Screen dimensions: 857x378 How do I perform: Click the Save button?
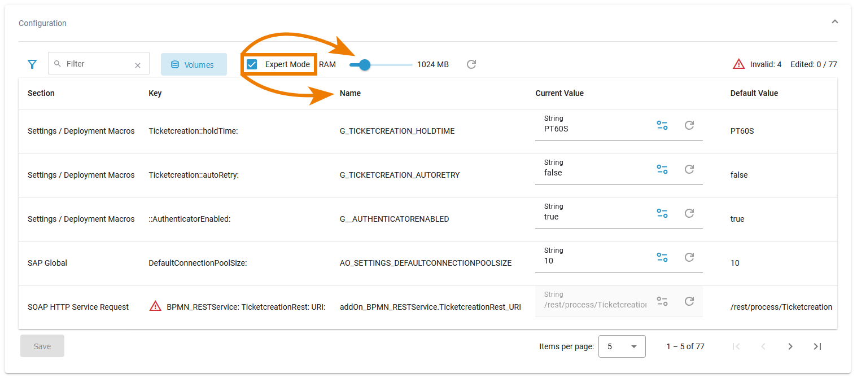click(42, 346)
